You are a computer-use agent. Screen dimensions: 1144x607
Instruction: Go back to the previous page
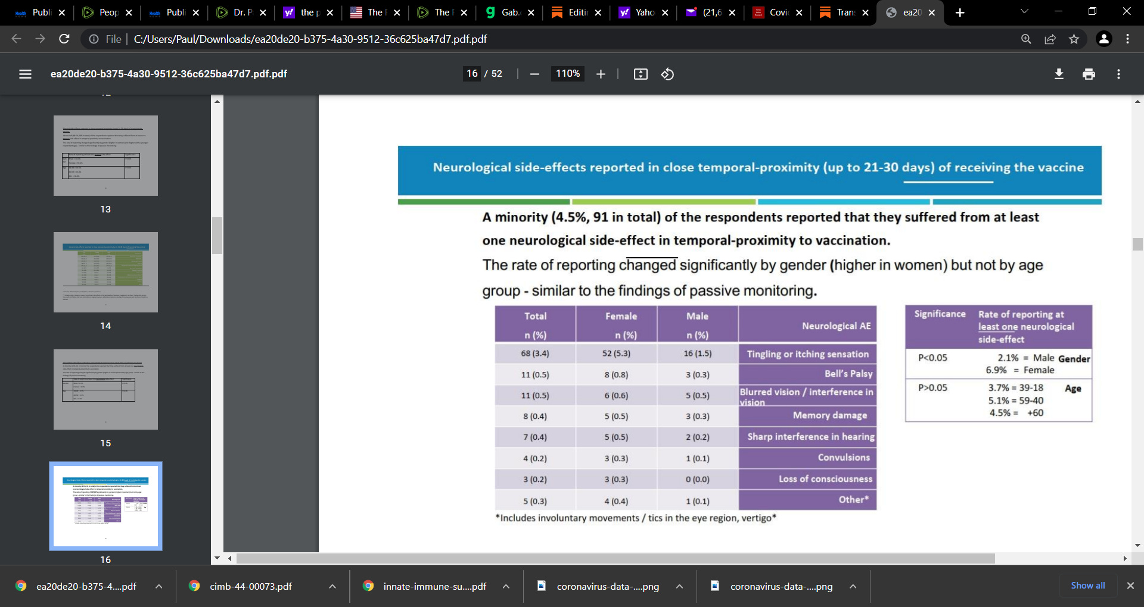[16, 39]
